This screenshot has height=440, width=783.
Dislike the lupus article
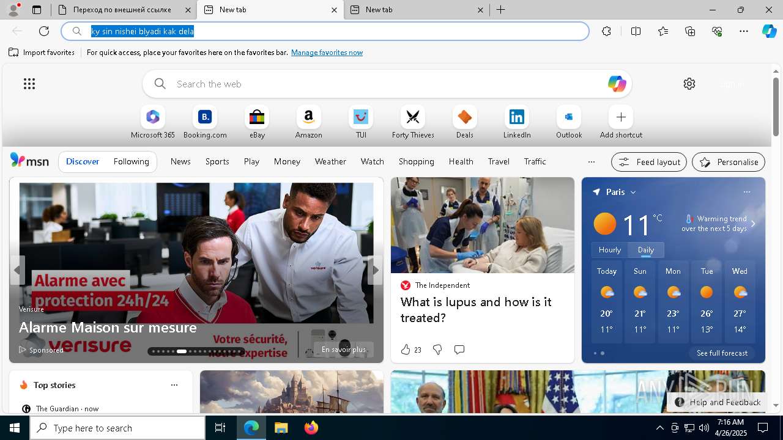pyautogui.click(x=437, y=350)
